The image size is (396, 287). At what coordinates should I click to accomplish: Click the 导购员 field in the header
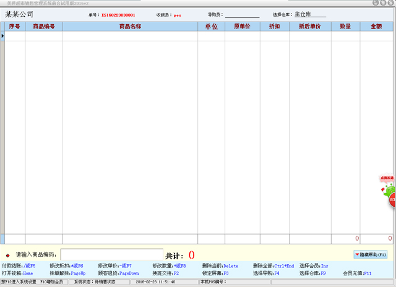[x=242, y=14]
